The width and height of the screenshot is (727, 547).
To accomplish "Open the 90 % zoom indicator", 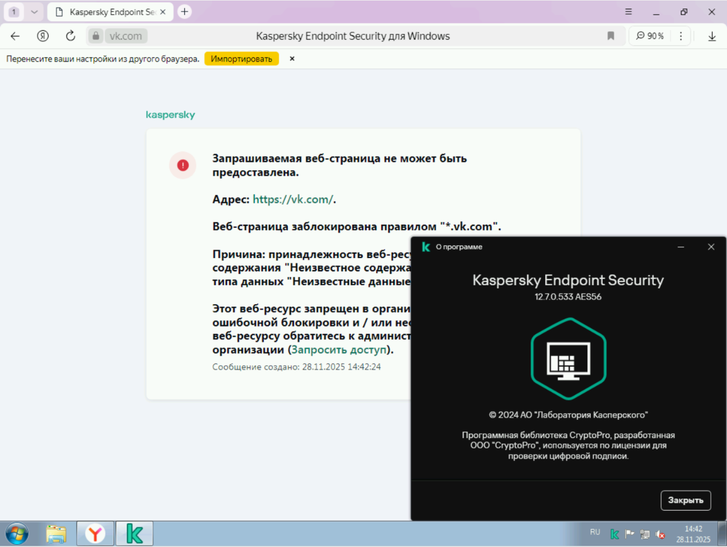I will click(x=649, y=36).
